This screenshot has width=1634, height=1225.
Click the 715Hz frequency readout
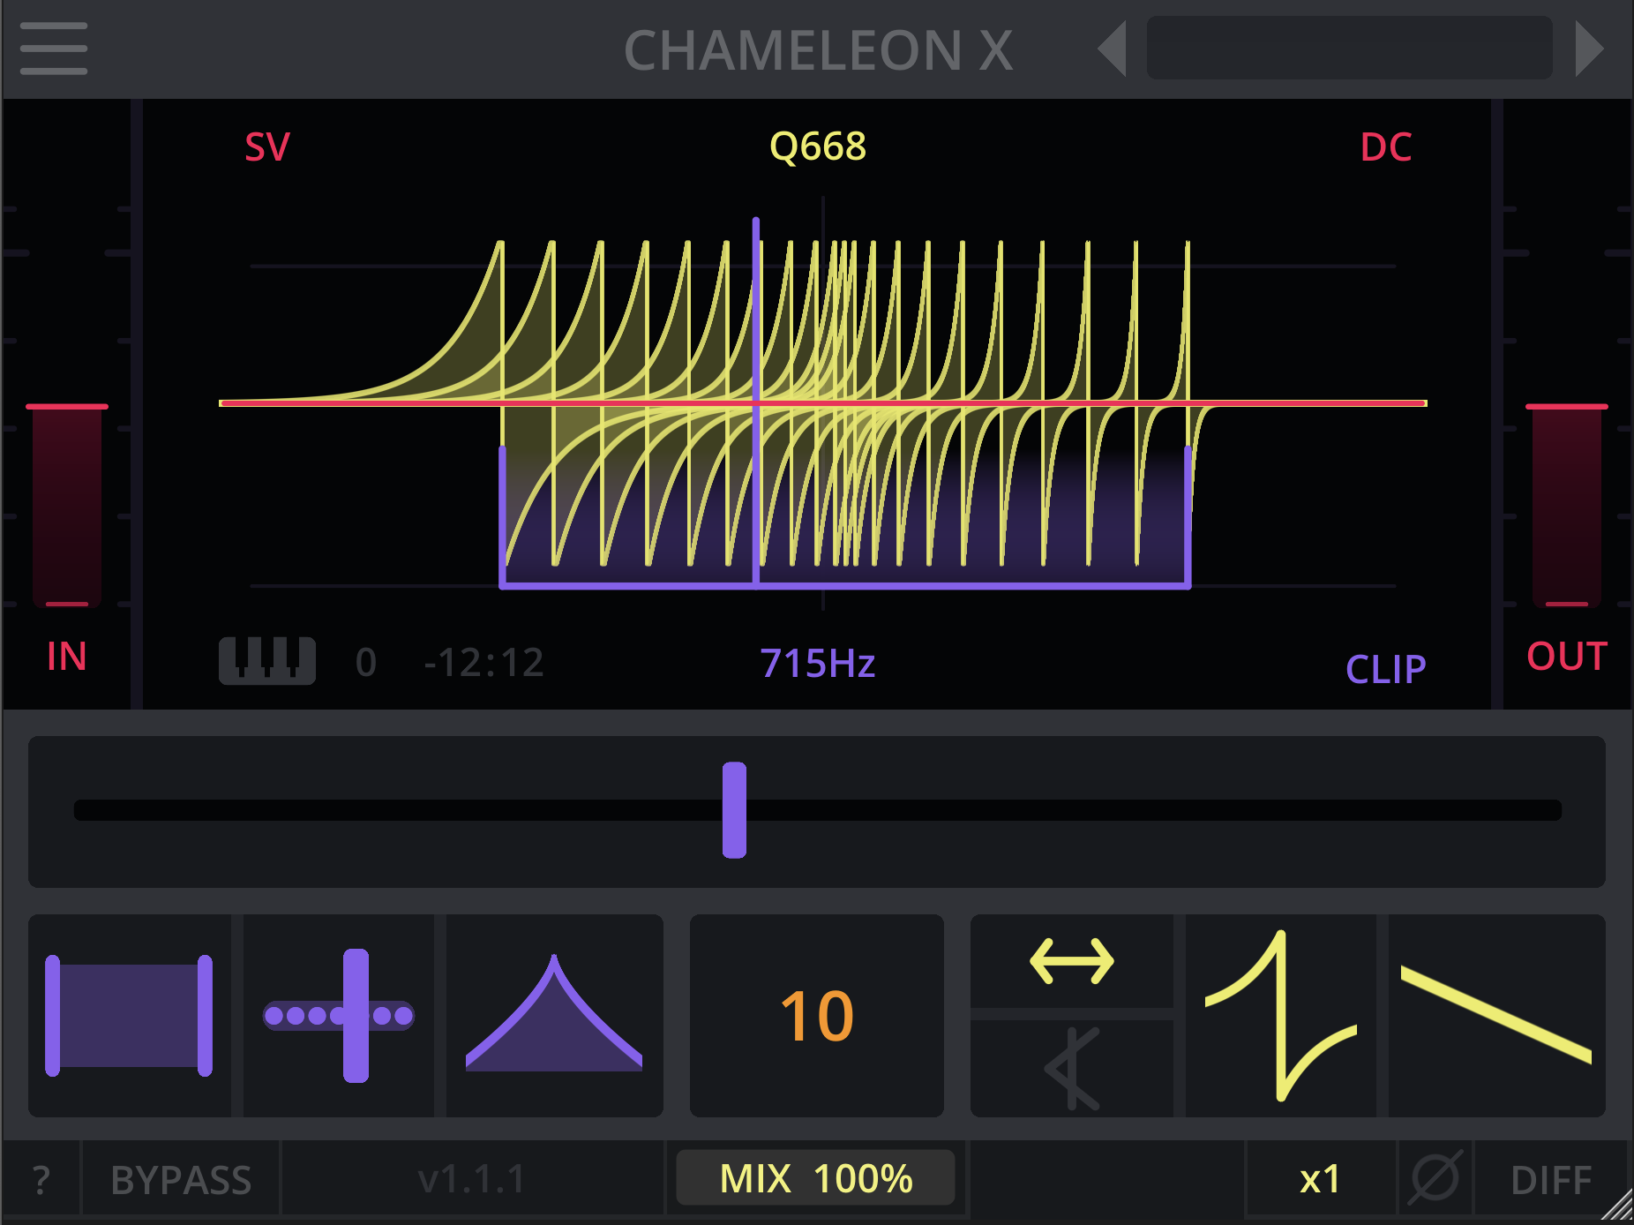pyautogui.click(x=818, y=664)
